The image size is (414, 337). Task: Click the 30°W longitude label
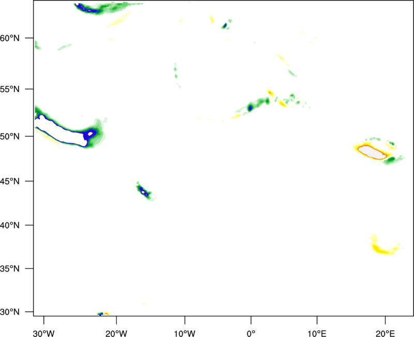(x=43, y=333)
